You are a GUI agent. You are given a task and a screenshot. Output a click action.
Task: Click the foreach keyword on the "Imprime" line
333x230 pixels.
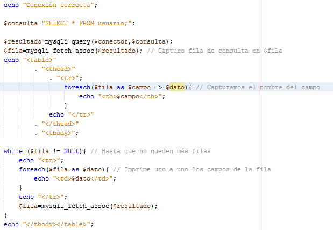[x=32, y=169]
